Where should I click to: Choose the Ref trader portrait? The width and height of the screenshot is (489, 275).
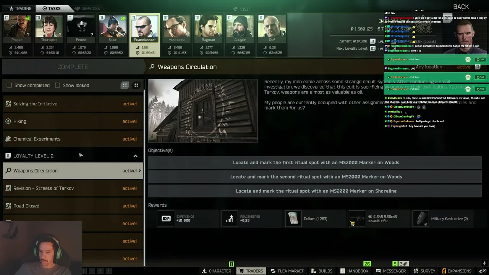[x=272, y=29]
